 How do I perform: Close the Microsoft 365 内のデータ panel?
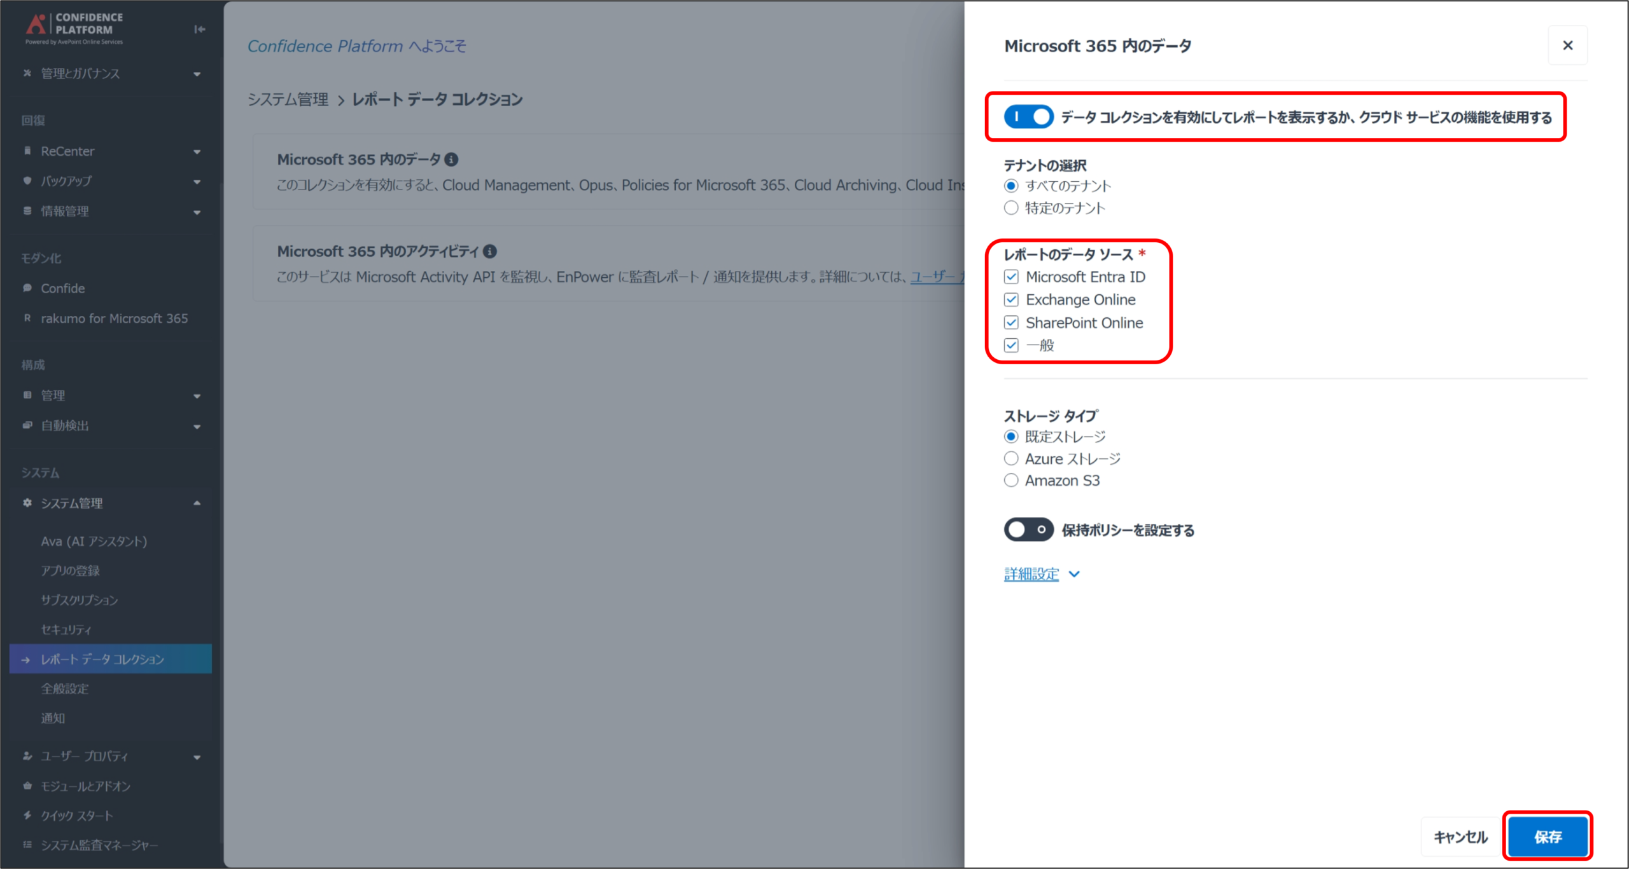pyautogui.click(x=1567, y=45)
